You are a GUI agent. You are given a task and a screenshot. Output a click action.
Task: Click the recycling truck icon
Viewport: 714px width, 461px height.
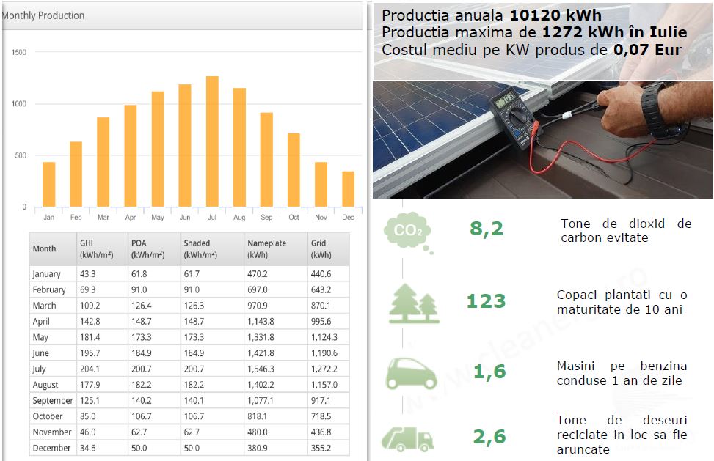(x=407, y=438)
